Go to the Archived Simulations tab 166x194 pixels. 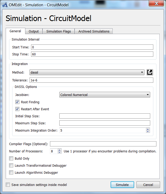click(x=94, y=31)
